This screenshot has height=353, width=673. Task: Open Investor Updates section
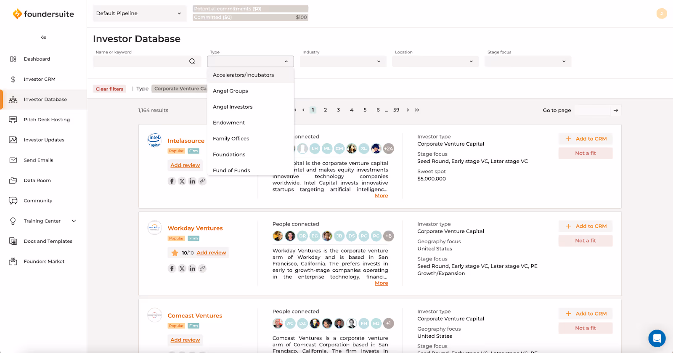click(44, 140)
